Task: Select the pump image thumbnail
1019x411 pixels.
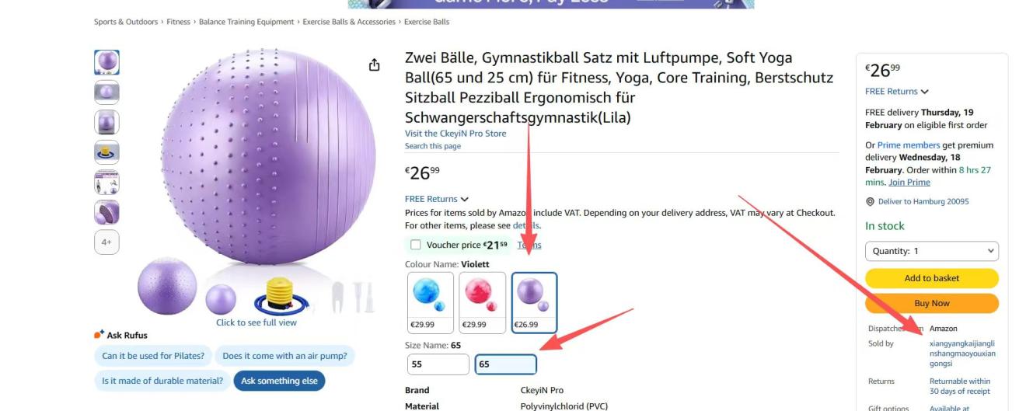Action: pos(107,152)
